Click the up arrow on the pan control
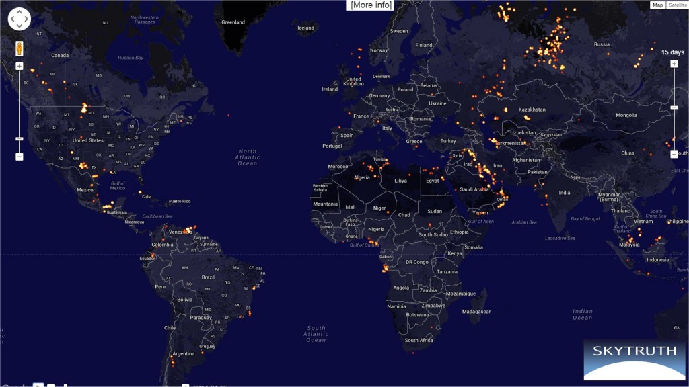 point(19,12)
